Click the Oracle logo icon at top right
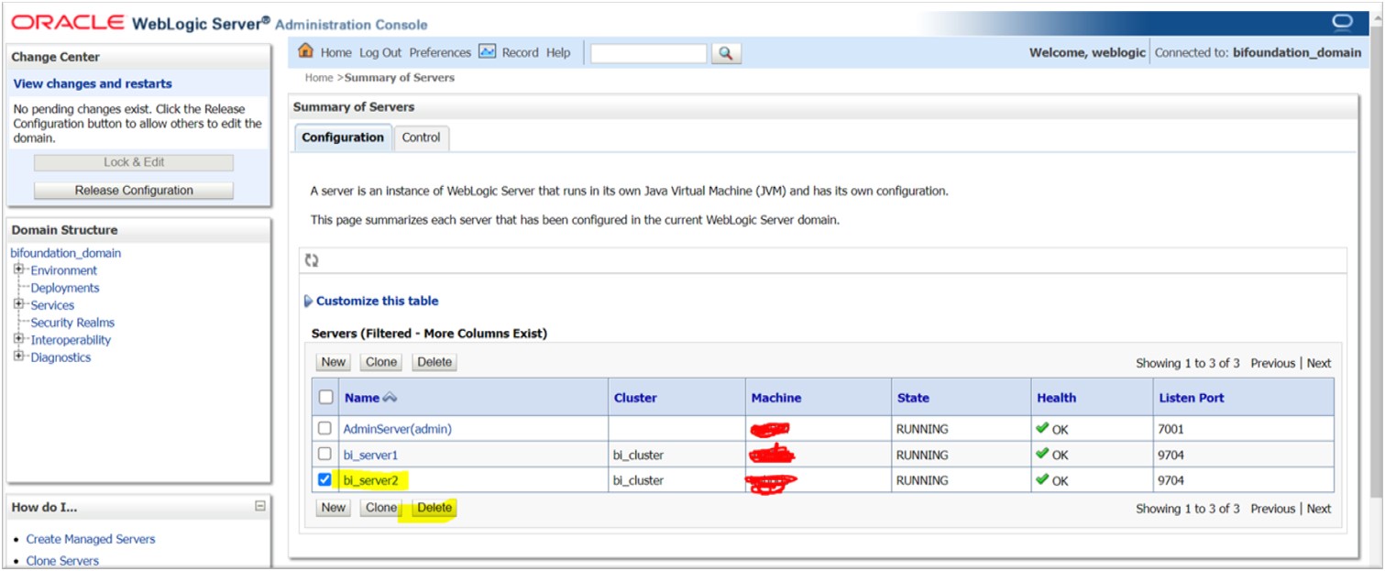Image resolution: width=1385 pixels, height=571 pixels. [1343, 22]
